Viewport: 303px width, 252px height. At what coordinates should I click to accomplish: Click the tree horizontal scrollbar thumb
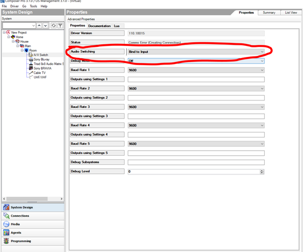coord(27,199)
